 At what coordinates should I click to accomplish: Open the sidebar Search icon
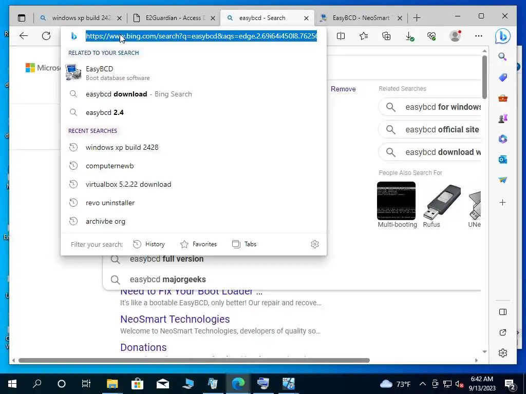pos(502,56)
